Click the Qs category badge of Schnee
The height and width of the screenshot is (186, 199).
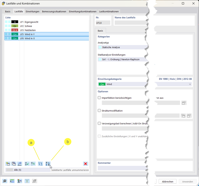(x=15, y=26)
